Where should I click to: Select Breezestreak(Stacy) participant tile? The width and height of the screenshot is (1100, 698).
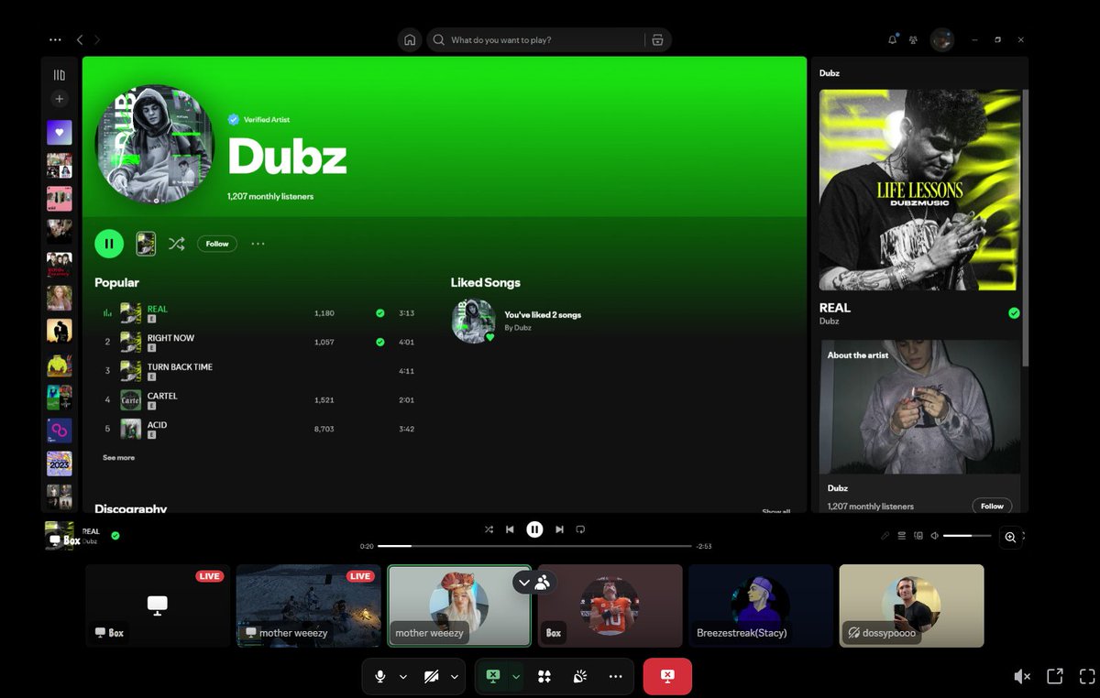[761, 605]
